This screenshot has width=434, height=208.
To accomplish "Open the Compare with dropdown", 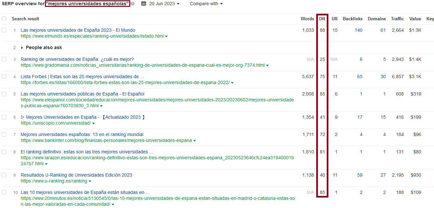I will click(x=206, y=4).
